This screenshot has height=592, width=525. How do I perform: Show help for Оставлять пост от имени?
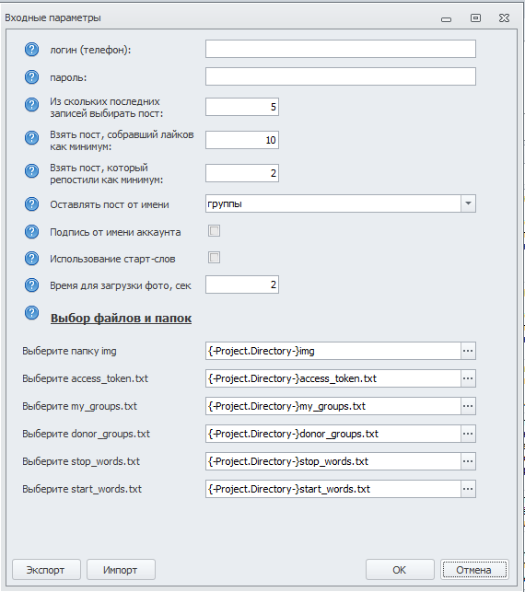click(x=31, y=204)
